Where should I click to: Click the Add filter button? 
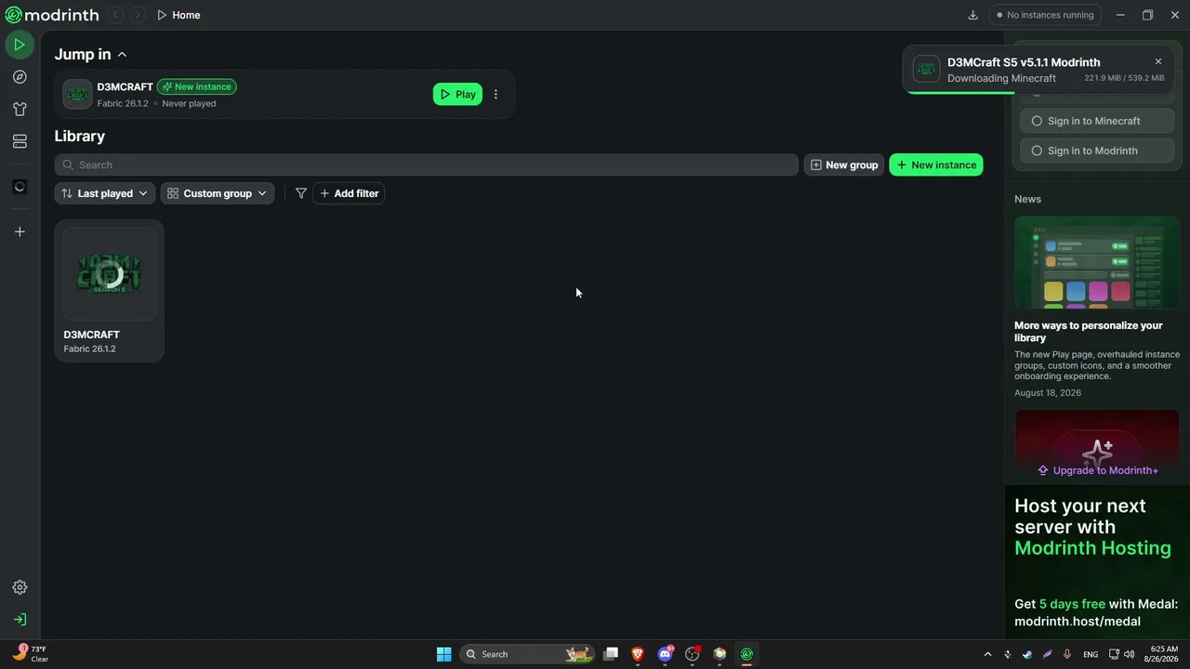tap(349, 193)
